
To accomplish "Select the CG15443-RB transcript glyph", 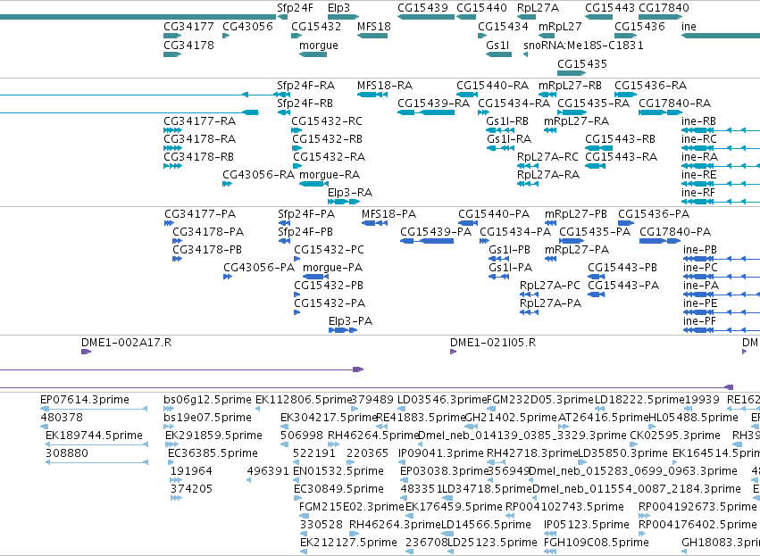I will (598, 148).
